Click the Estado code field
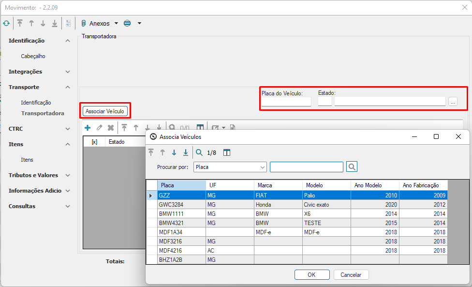Screen dimensions: 472x287 point(325,102)
